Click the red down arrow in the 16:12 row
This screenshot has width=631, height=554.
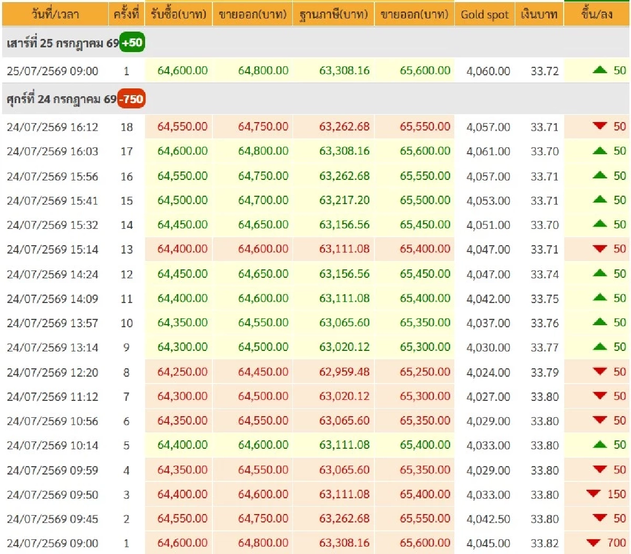(x=599, y=126)
